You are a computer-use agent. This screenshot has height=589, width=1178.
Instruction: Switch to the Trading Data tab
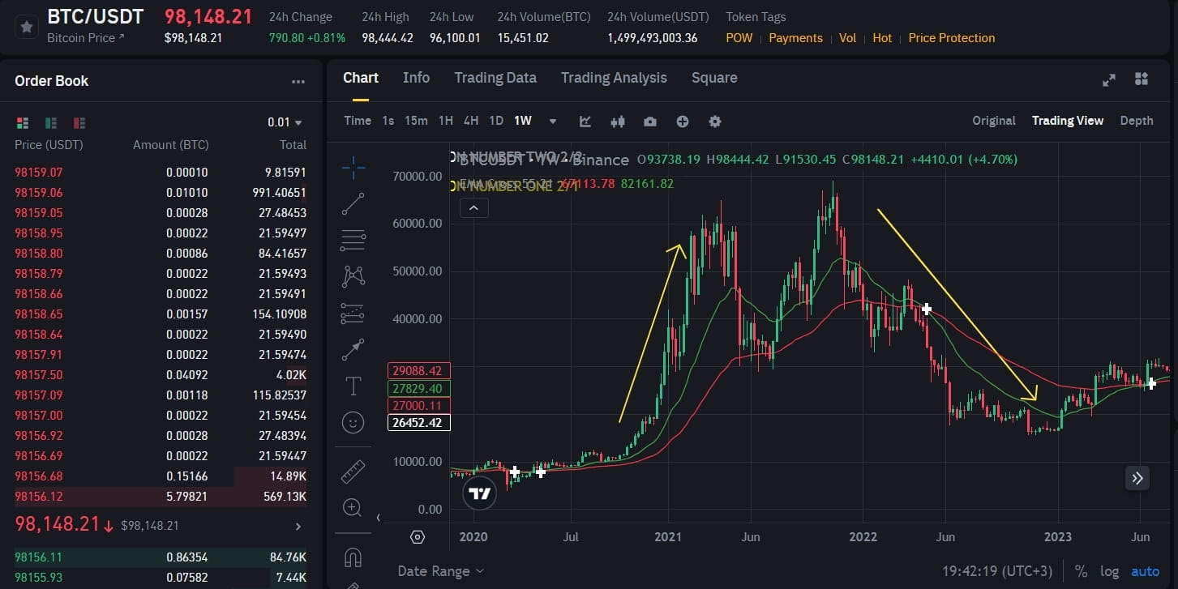coord(495,78)
